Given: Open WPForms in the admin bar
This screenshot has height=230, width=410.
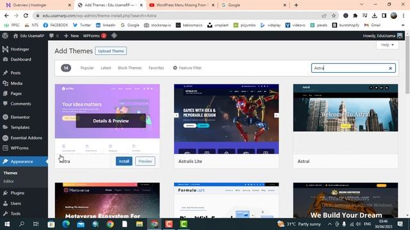Looking at the screenshot, I should click(94, 36).
